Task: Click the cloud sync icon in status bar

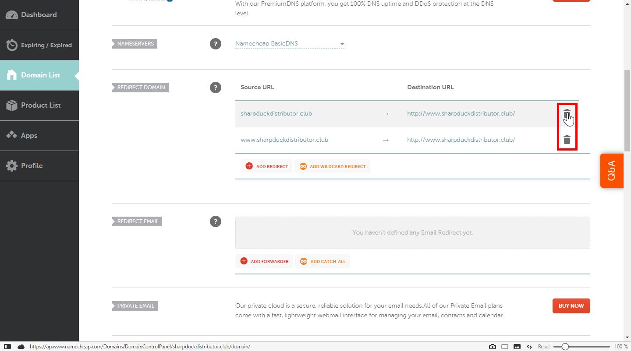Action: coord(21,347)
